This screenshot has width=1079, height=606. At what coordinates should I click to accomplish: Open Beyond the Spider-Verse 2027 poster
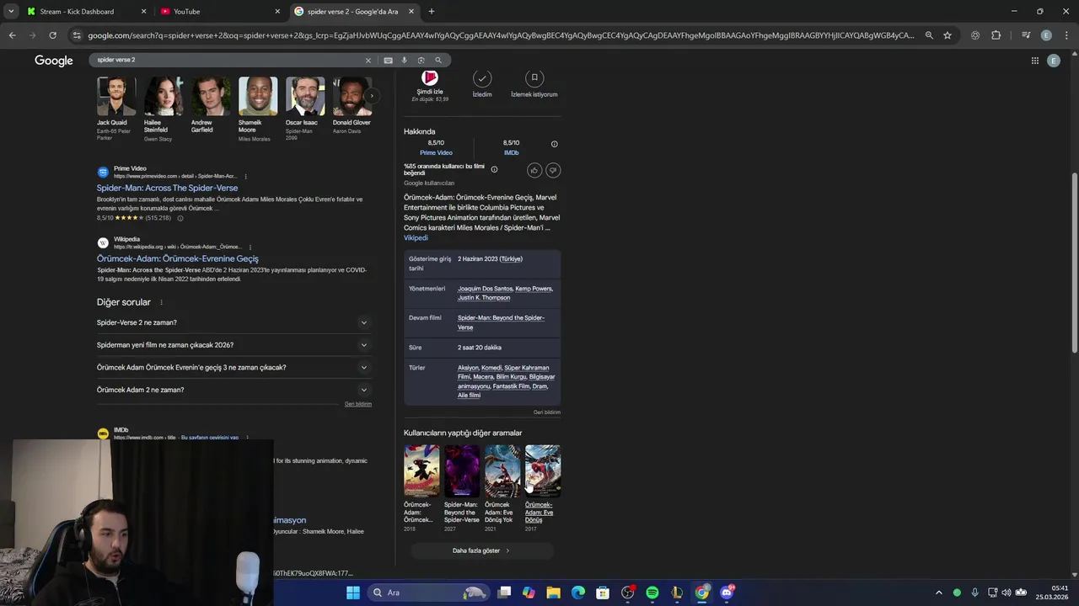(462, 471)
